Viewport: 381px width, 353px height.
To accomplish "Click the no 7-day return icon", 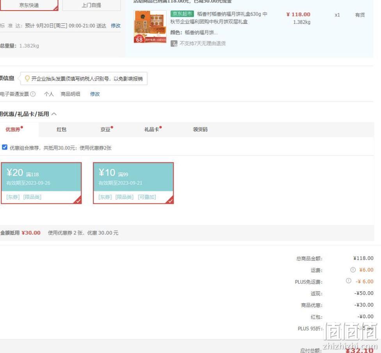I will coord(174,43).
